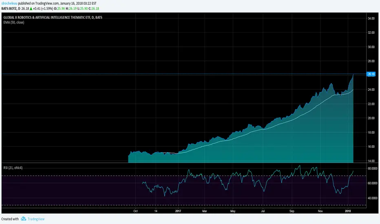Open the TradingView footer link text

[x=36, y=219]
